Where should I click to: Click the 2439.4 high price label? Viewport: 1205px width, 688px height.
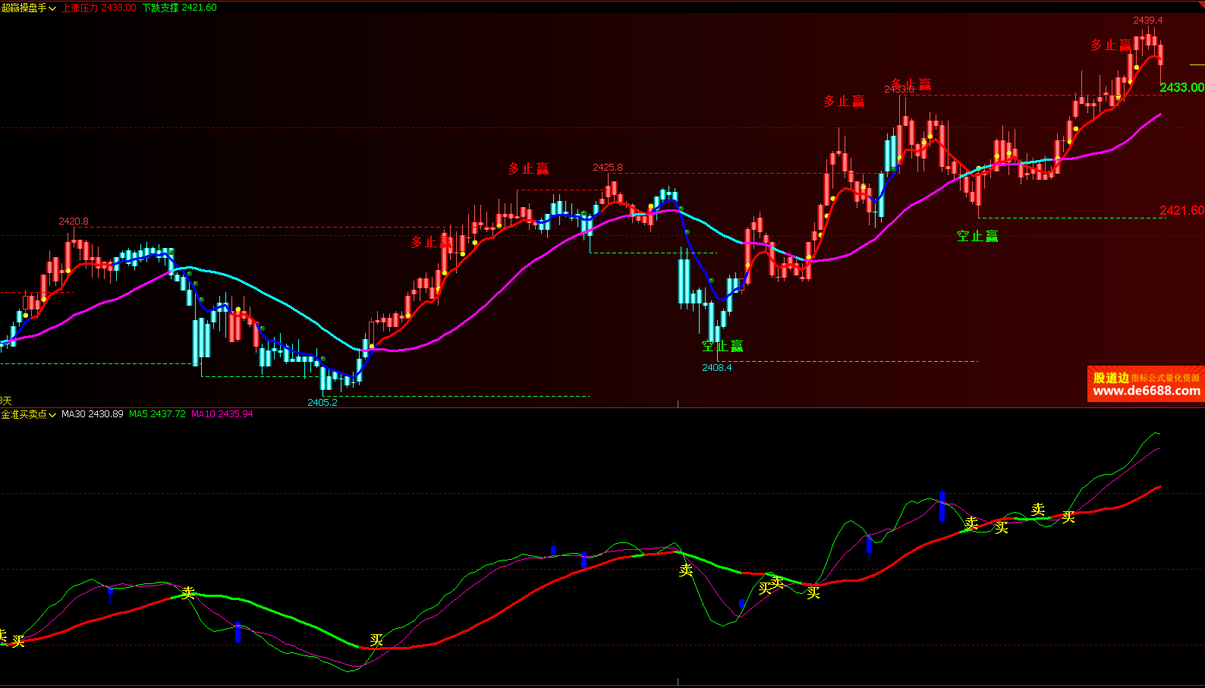[x=1147, y=20]
